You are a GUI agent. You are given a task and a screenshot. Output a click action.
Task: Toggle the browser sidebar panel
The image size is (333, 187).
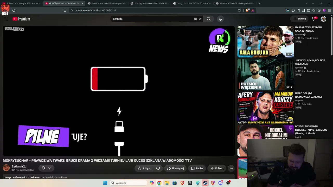[x=304, y=10]
